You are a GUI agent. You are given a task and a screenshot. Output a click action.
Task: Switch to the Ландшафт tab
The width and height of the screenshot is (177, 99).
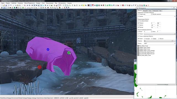click(145, 11)
